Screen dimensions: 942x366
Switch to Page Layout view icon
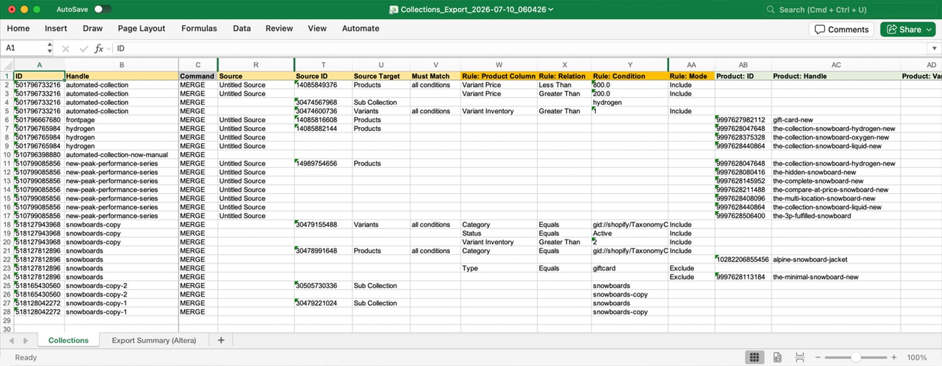(x=777, y=357)
